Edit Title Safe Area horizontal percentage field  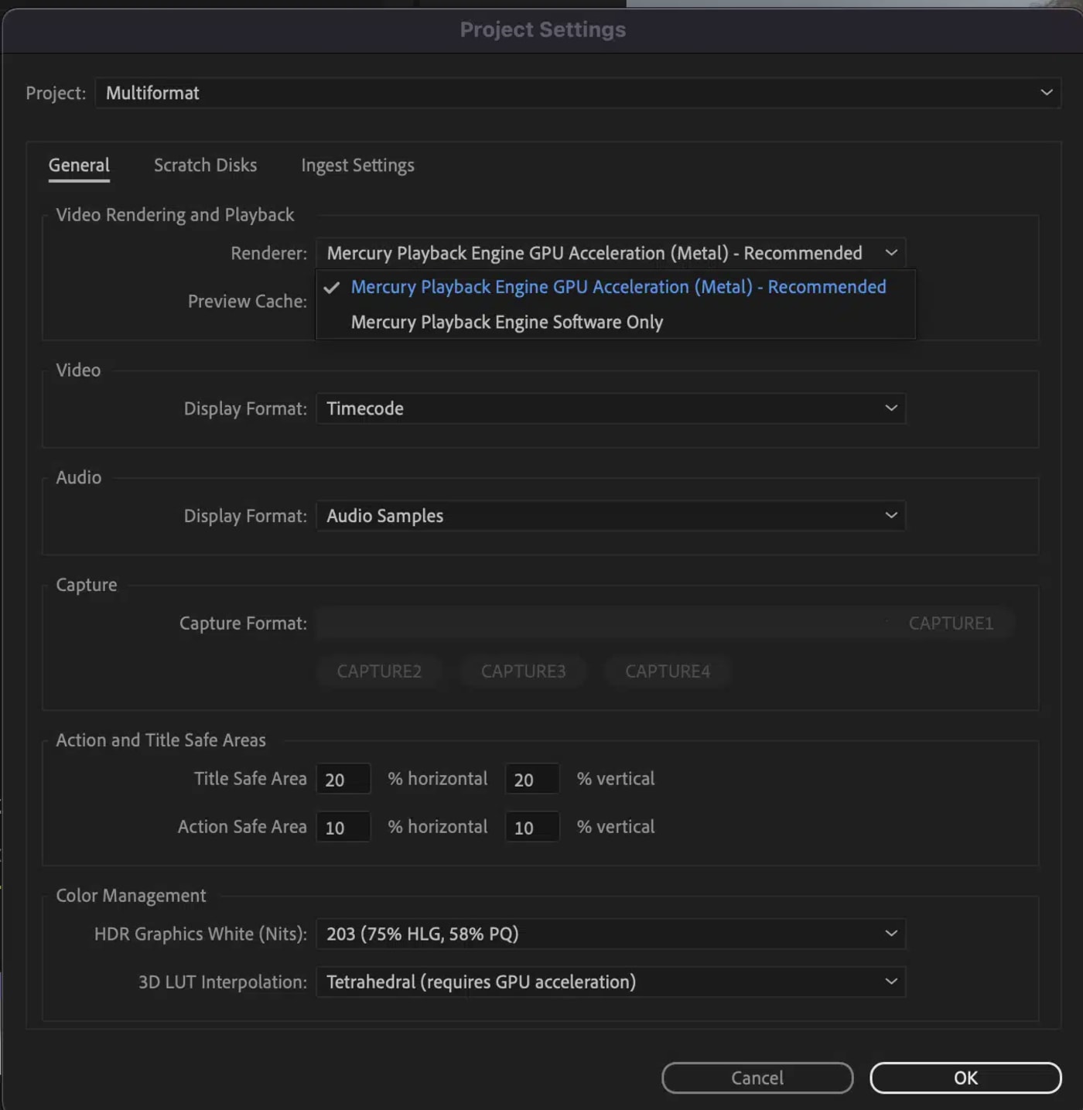343,779
